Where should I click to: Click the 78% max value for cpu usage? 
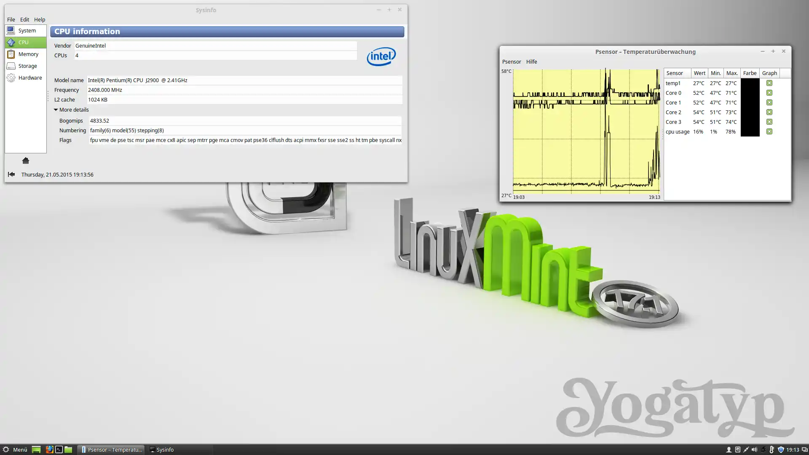[731, 131]
